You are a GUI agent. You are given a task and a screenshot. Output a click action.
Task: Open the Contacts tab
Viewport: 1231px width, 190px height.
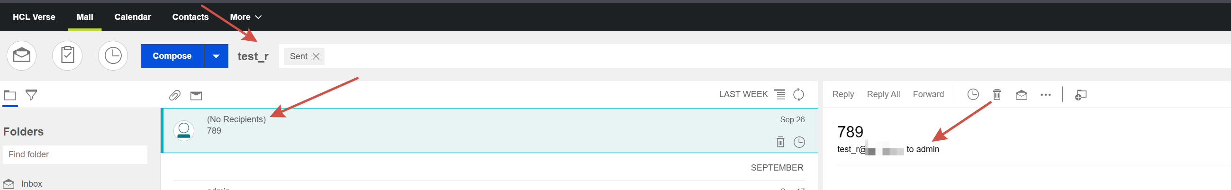tap(190, 17)
